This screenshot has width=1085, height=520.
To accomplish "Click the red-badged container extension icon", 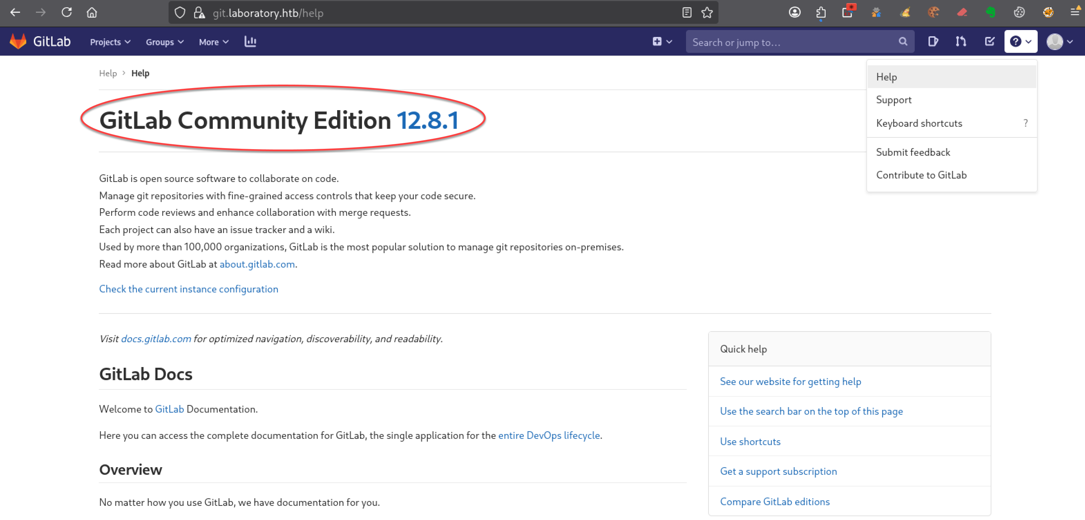I will pyautogui.click(x=848, y=11).
